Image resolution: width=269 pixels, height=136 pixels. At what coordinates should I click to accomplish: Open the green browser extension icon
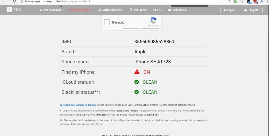(x=236, y=1)
